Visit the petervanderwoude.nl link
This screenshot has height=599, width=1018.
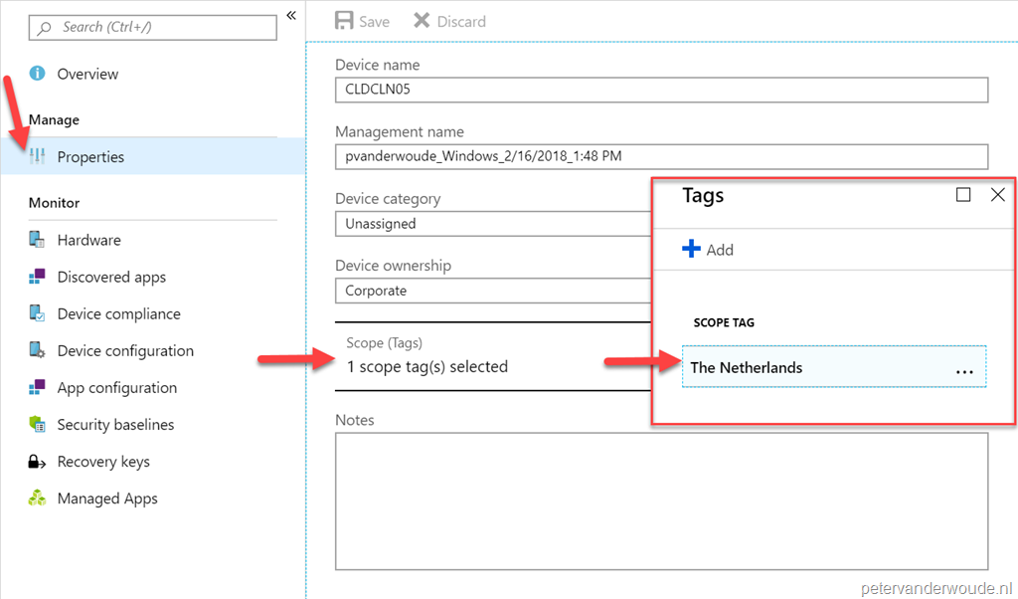coord(939,586)
